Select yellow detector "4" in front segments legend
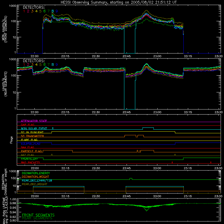Screen dimensions: 224x224 pos(36,11)
